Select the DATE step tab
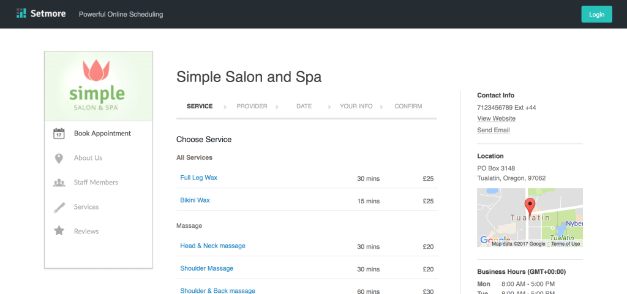Image resolution: width=627 pixels, height=294 pixels. (x=304, y=107)
